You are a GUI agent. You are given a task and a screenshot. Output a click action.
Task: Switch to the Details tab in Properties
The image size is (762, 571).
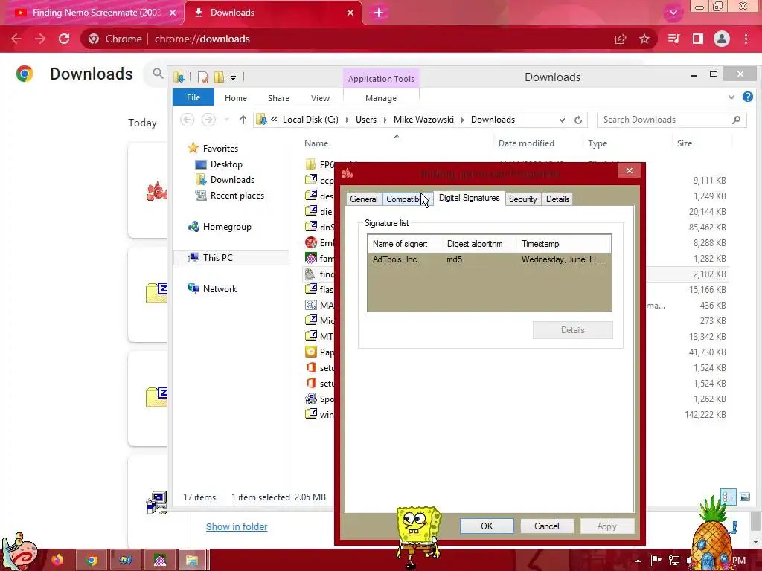click(x=557, y=199)
